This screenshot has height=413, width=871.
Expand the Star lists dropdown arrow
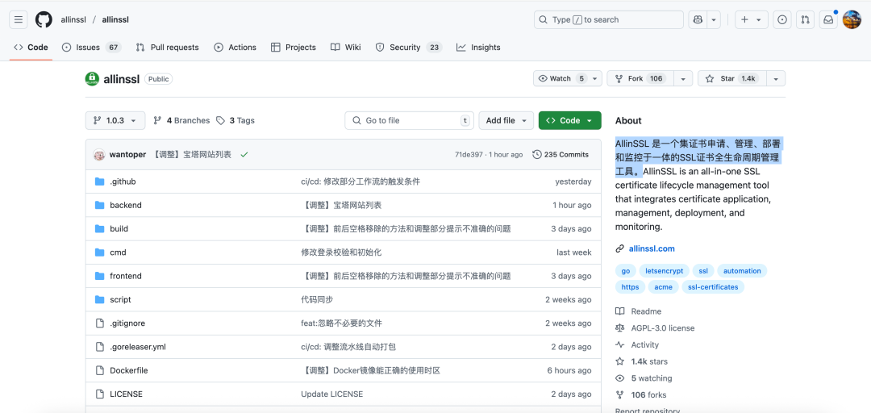[x=775, y=78]
